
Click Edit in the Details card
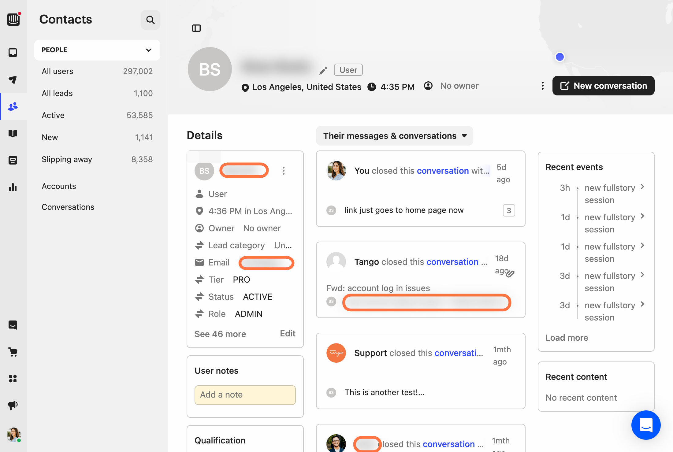click(288, 333)
